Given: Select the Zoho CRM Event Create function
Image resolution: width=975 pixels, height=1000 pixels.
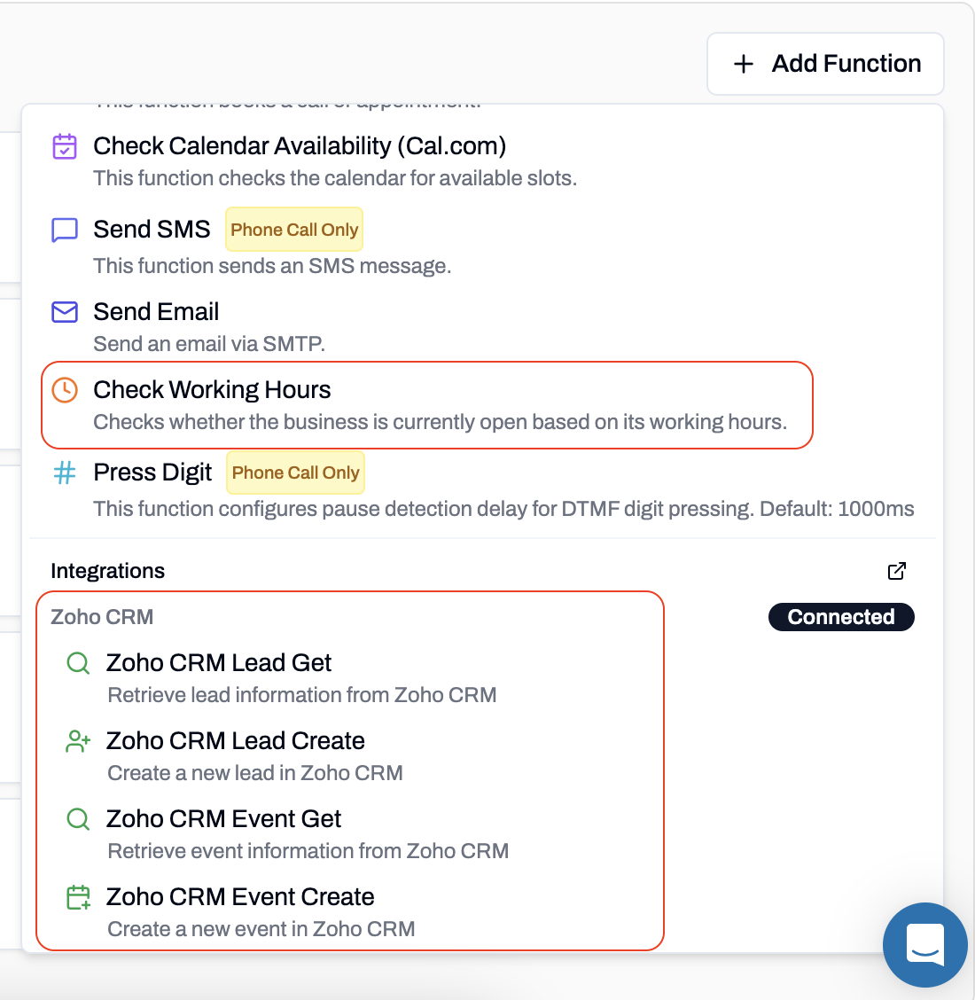Looking at the screenshot, I should click(240, 896).
